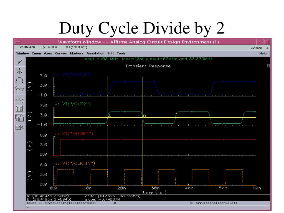Click the small marker icon right of Transient Response

[x=268, y=66]
